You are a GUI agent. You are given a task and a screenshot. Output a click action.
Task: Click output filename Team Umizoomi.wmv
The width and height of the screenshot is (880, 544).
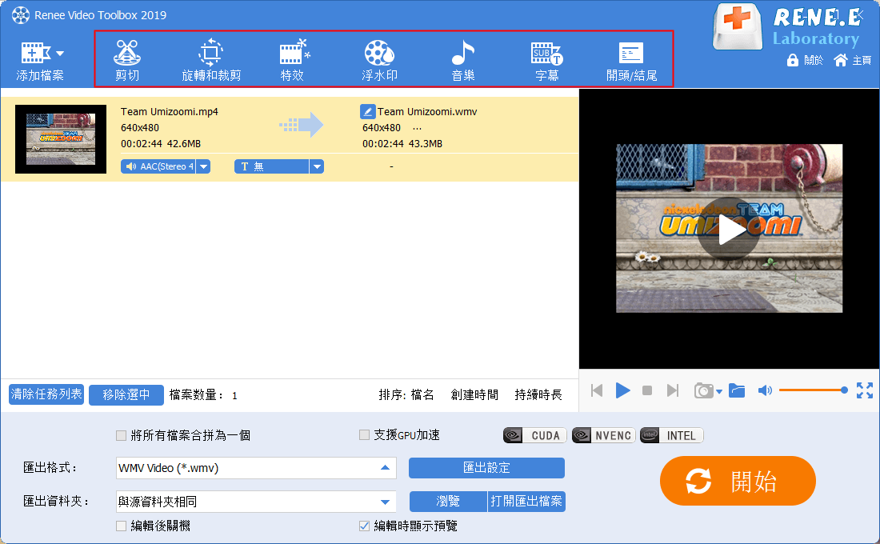tap(427, 112)
